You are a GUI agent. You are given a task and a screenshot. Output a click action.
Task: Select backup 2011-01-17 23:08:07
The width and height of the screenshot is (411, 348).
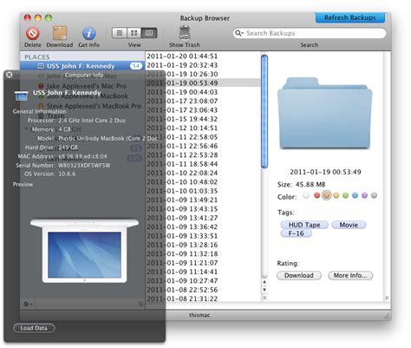tap(182, 101)
